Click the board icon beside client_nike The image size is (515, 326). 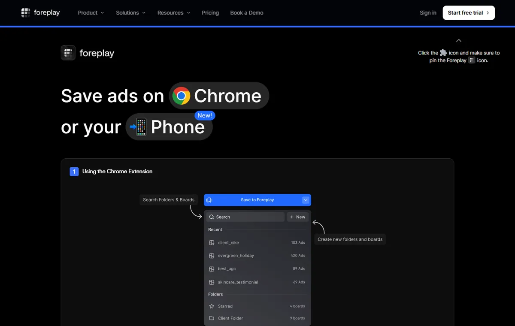(x=212, y=243)
